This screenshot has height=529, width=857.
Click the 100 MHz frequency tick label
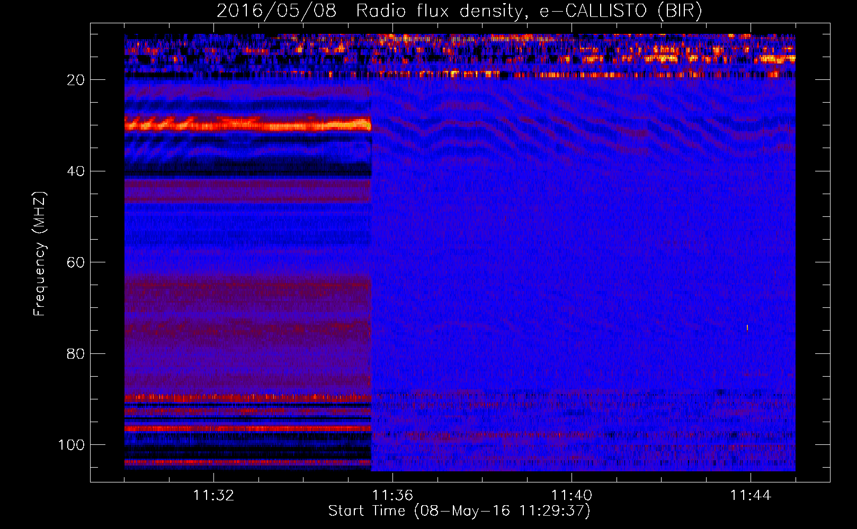pyautogui.click(x=72, y=445)
